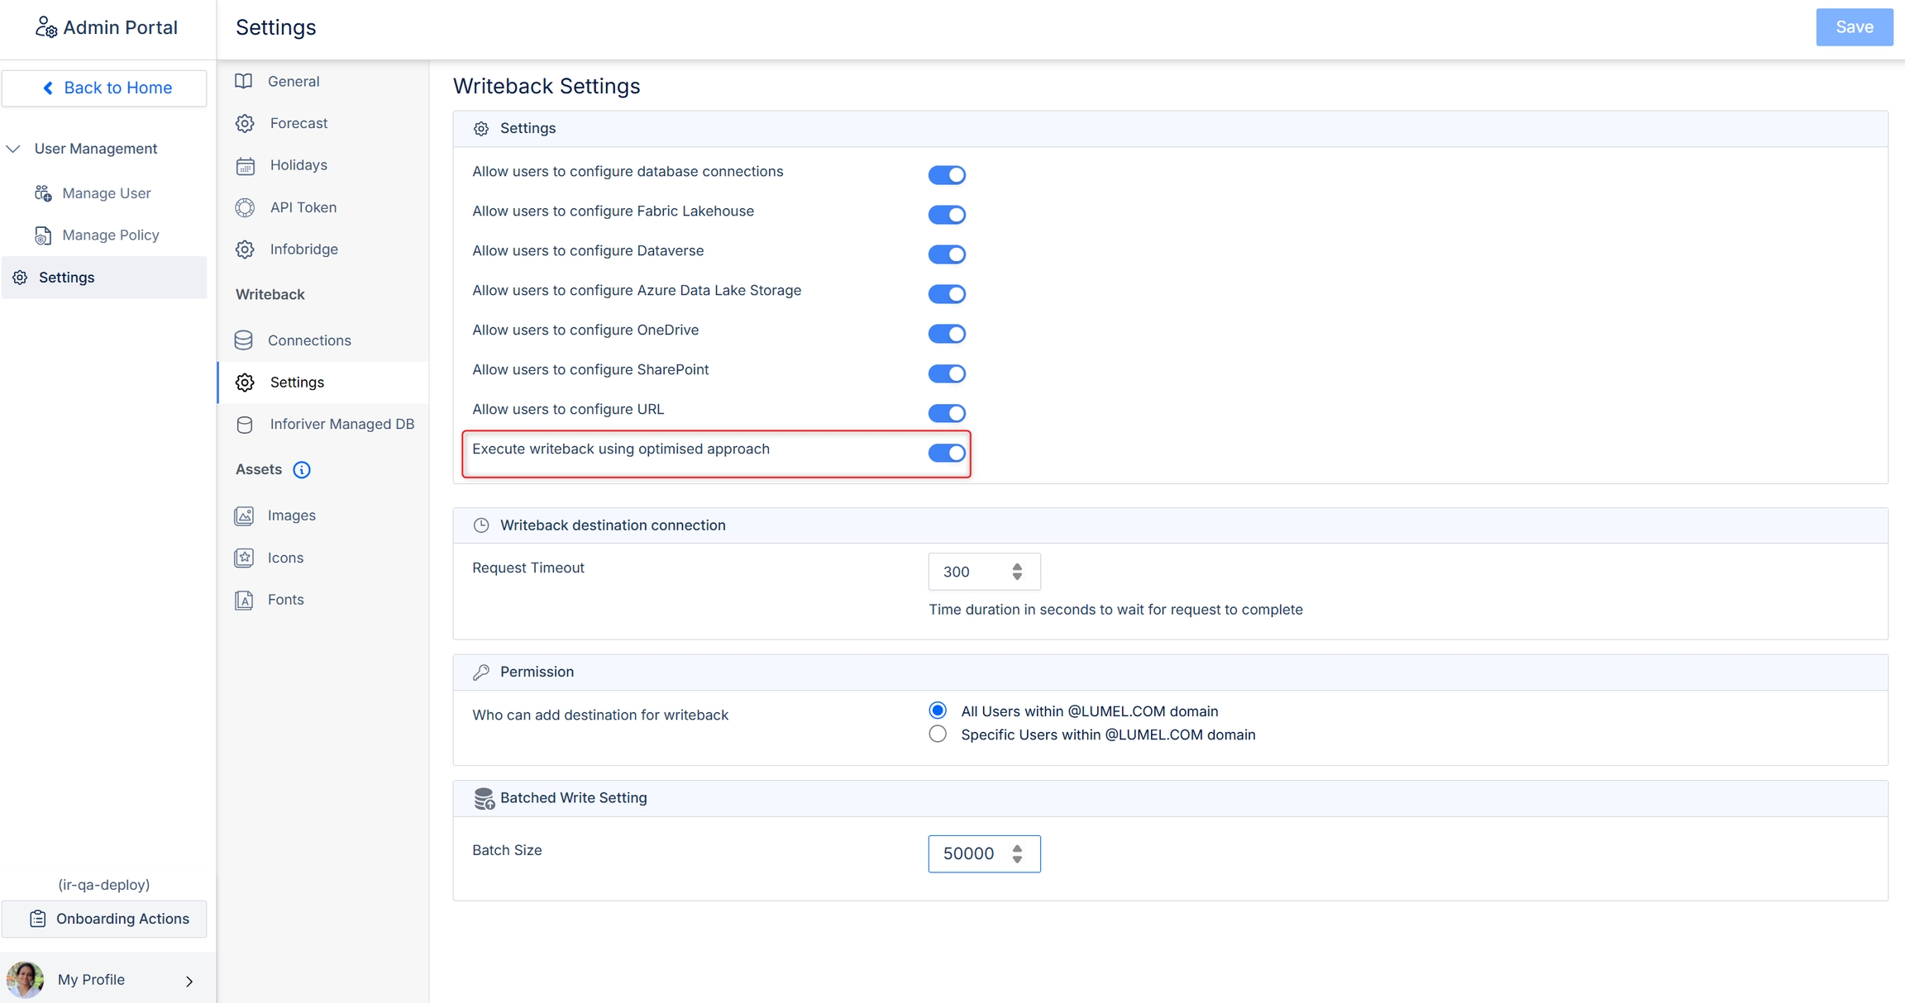Open Onboarding Actions
The image size is (1905, 1003).
click(105, 919)
